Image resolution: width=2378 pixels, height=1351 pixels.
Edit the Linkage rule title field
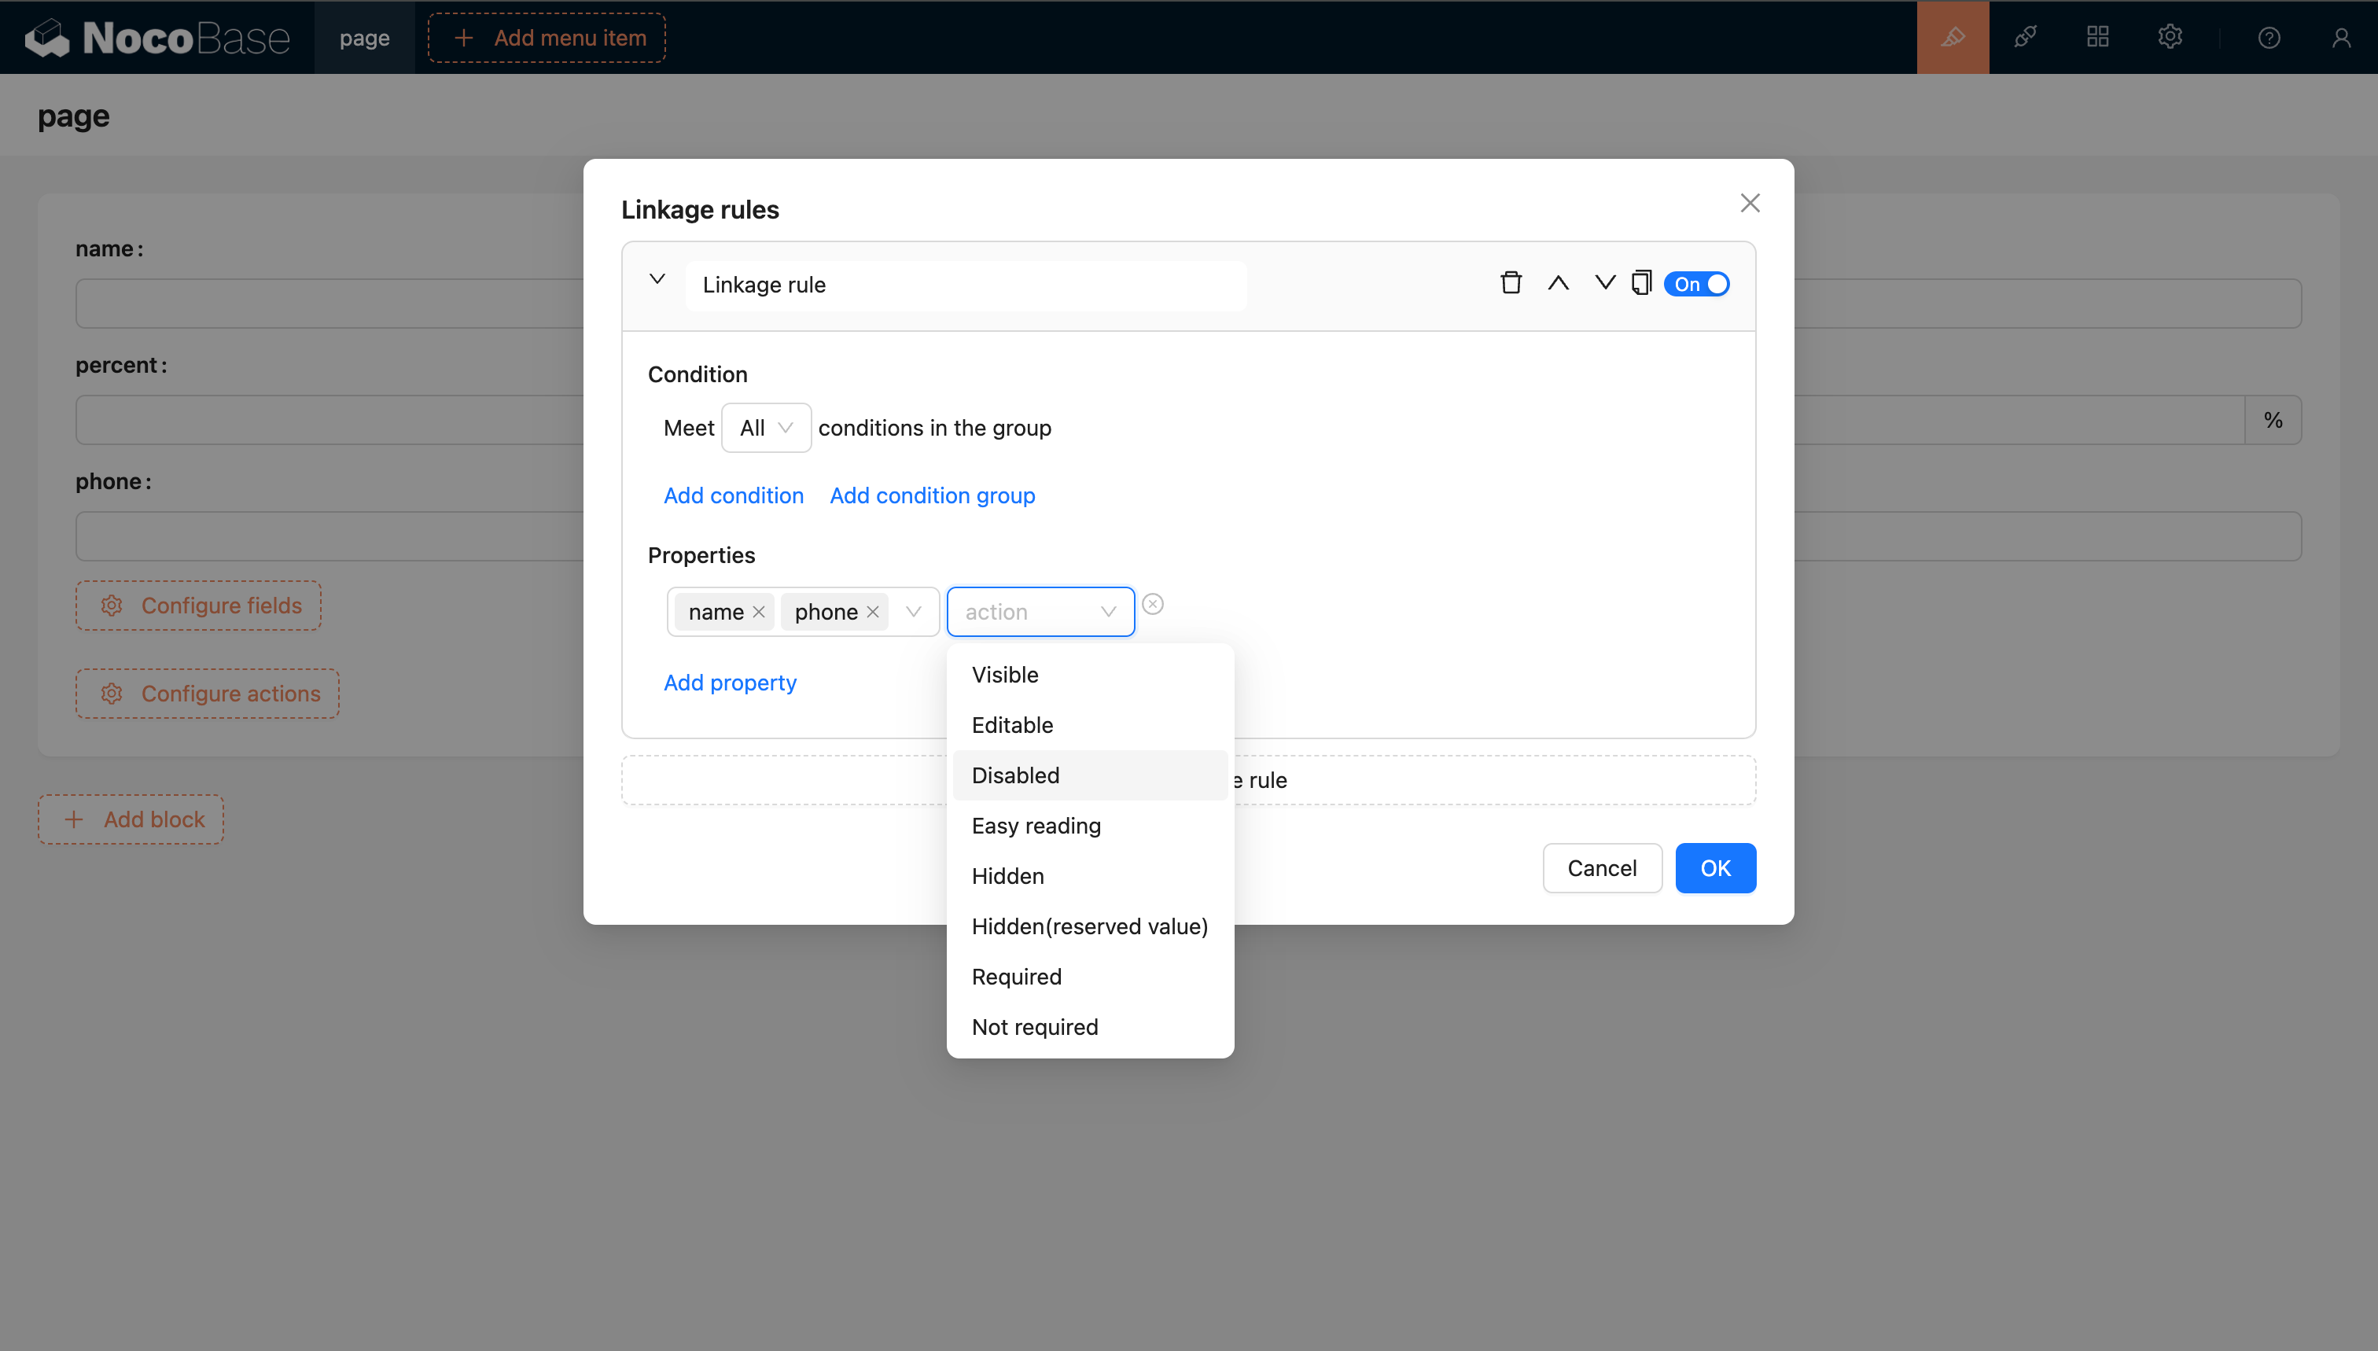pyautogui.click(x=966, y=285)
